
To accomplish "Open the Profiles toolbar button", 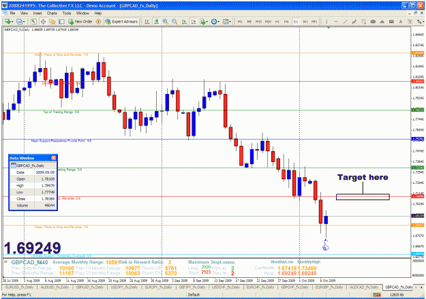I will pyautogui.click(x=20, y=21).
